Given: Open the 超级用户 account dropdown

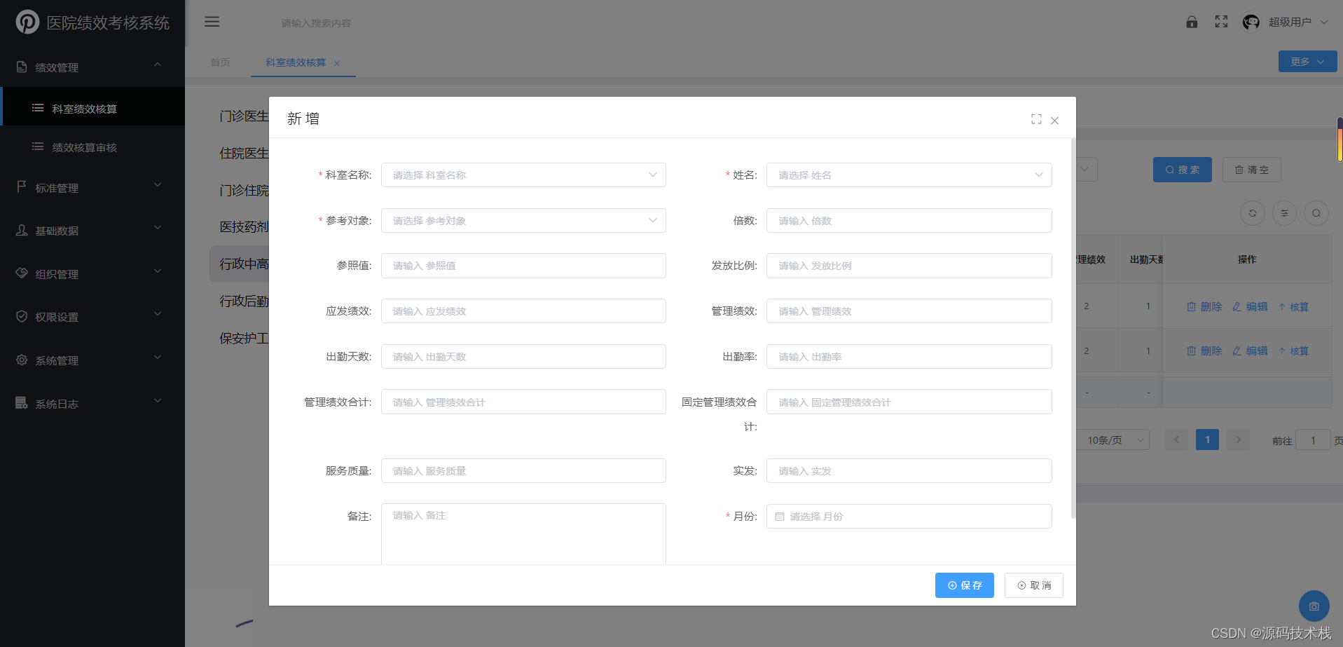Looking at the screenshot, I should [x=1298, y=22].
